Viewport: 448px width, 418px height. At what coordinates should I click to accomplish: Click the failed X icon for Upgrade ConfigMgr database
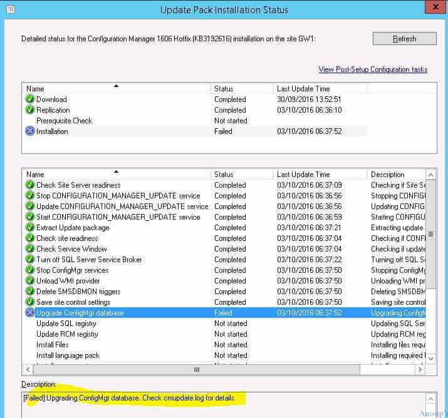tap(29, 312)
